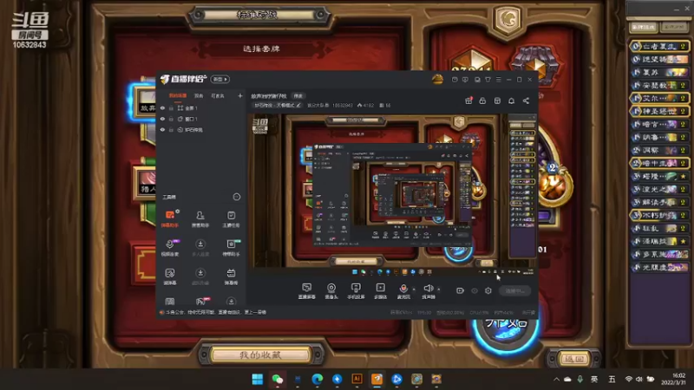Image resolution: width=694 pixels, height=390 pixels.
Task: Click the 返回 back button in Hearthstone
Action: click(x=574, y=359)
